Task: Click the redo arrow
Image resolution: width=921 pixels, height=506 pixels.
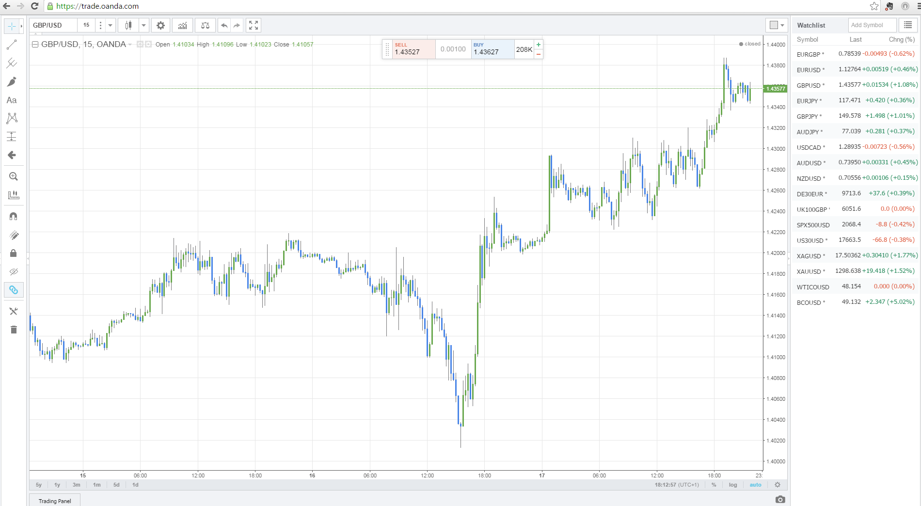Action: [237, 25]
